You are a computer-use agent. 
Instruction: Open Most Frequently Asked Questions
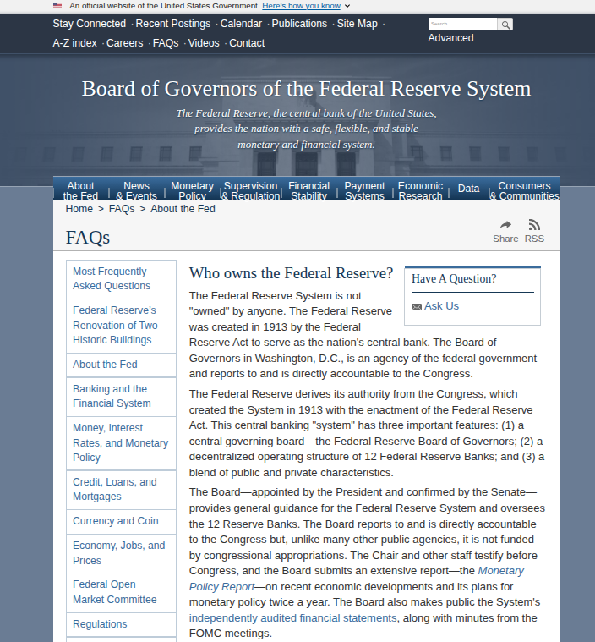tap(121, 279)
